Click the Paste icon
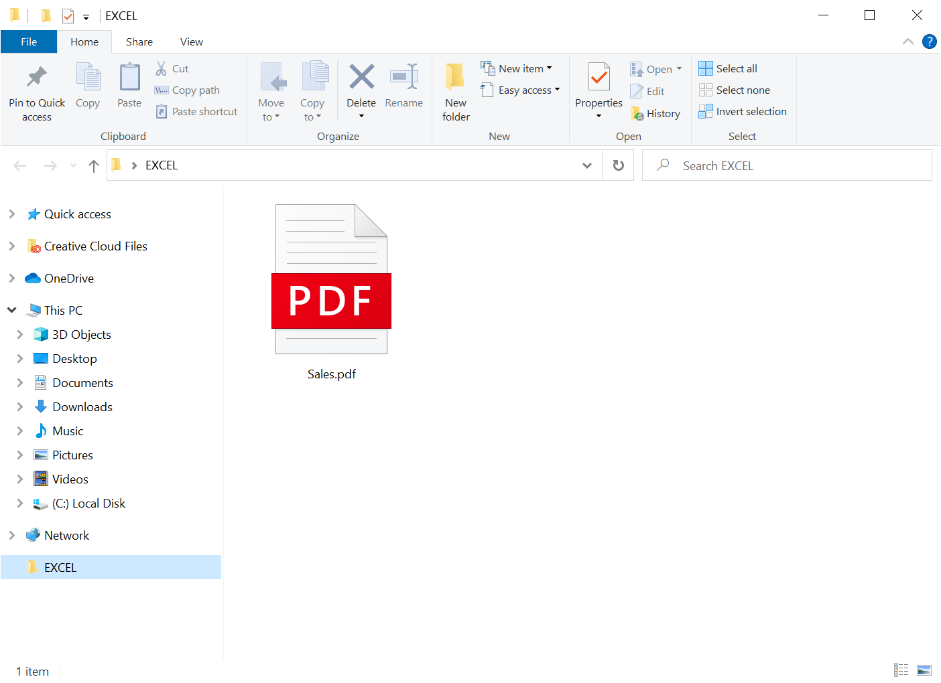This screenshot has width=941, height=683. coord(129,84)
